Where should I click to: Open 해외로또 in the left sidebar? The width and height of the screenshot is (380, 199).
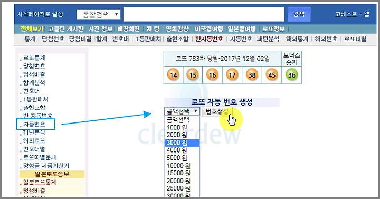tap(34, 141)
